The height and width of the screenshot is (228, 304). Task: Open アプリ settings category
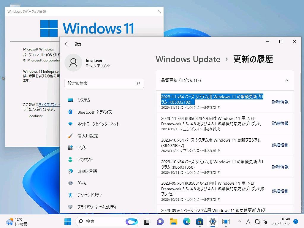click(104, 148)
